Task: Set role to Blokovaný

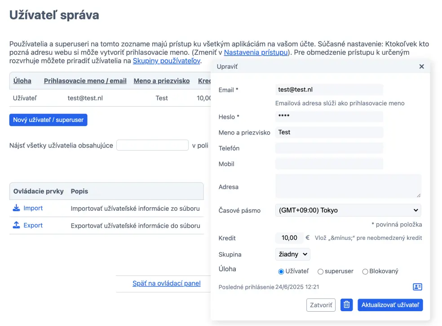Action: [365, 271]
